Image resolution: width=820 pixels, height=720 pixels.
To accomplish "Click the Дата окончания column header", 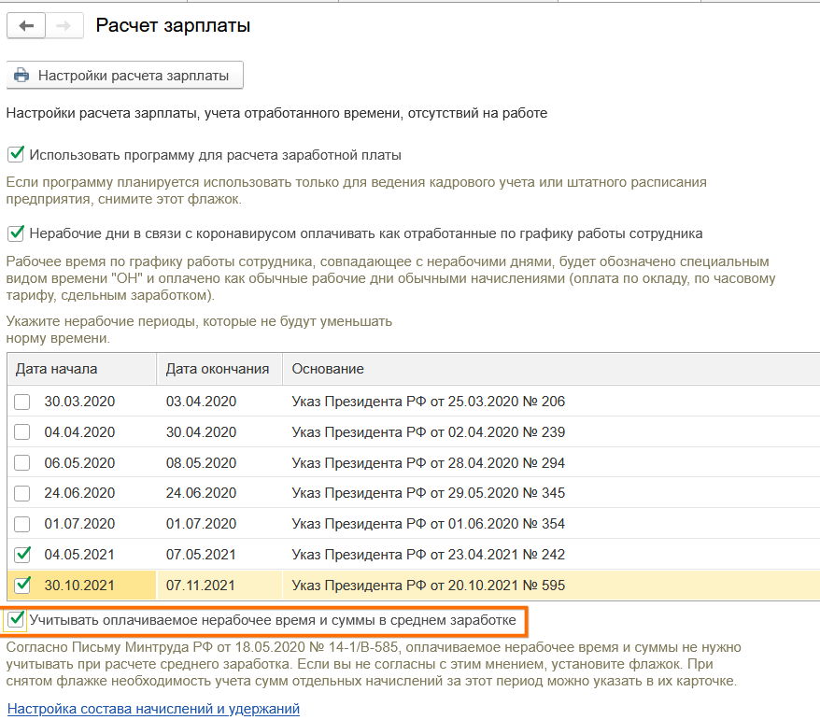I will click(x=218, y=369).
